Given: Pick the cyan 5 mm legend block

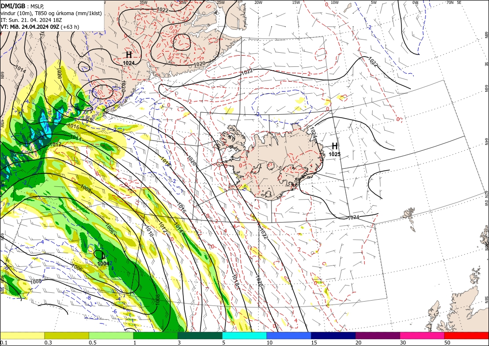Looking at the screenshot, I should click(x=244, y=335).
